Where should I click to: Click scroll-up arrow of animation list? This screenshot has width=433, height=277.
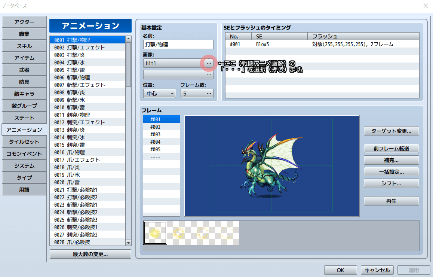(x=128, y=39)
